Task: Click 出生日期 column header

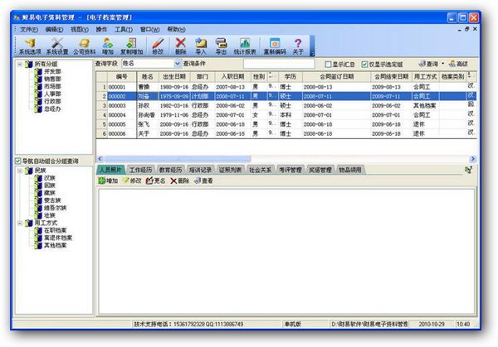Action: pyautogui.click(x=174, y=76)
